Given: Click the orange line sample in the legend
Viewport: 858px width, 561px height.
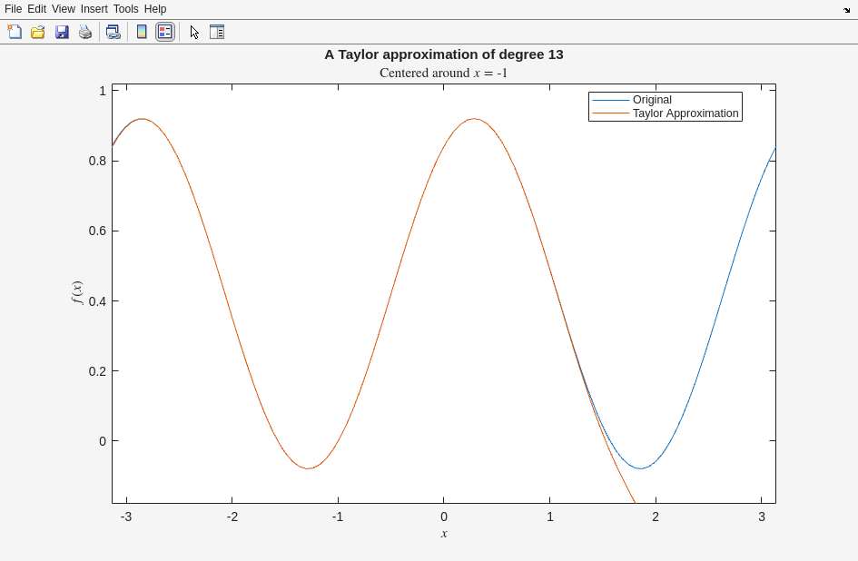Looking at the screenshot, I should pos(610,113).
